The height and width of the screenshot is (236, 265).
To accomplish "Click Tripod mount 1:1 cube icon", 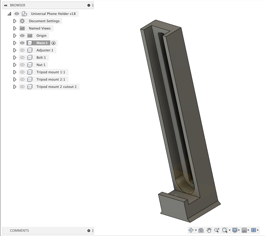I will [x=30, y=72].
